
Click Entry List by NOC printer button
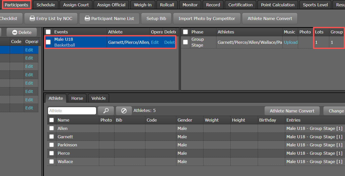click(x=51, y=18)
